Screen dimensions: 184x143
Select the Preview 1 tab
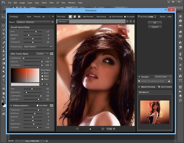pos(63,22)
